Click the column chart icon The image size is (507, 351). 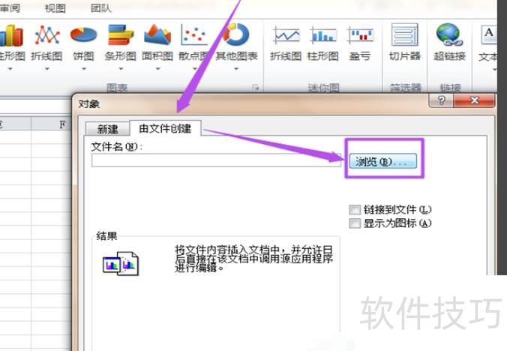click(x=11, y=35)
